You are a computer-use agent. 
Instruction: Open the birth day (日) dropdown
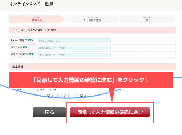click(x=78, y=96)
